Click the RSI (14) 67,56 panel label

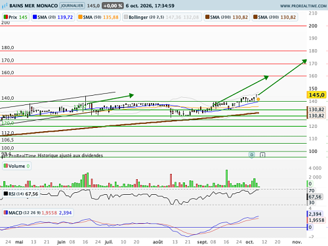pos(21,194)
